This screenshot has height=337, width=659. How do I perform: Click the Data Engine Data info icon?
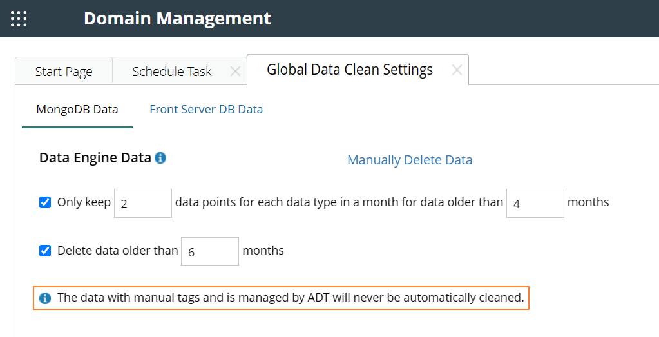(x=160, y=157)
